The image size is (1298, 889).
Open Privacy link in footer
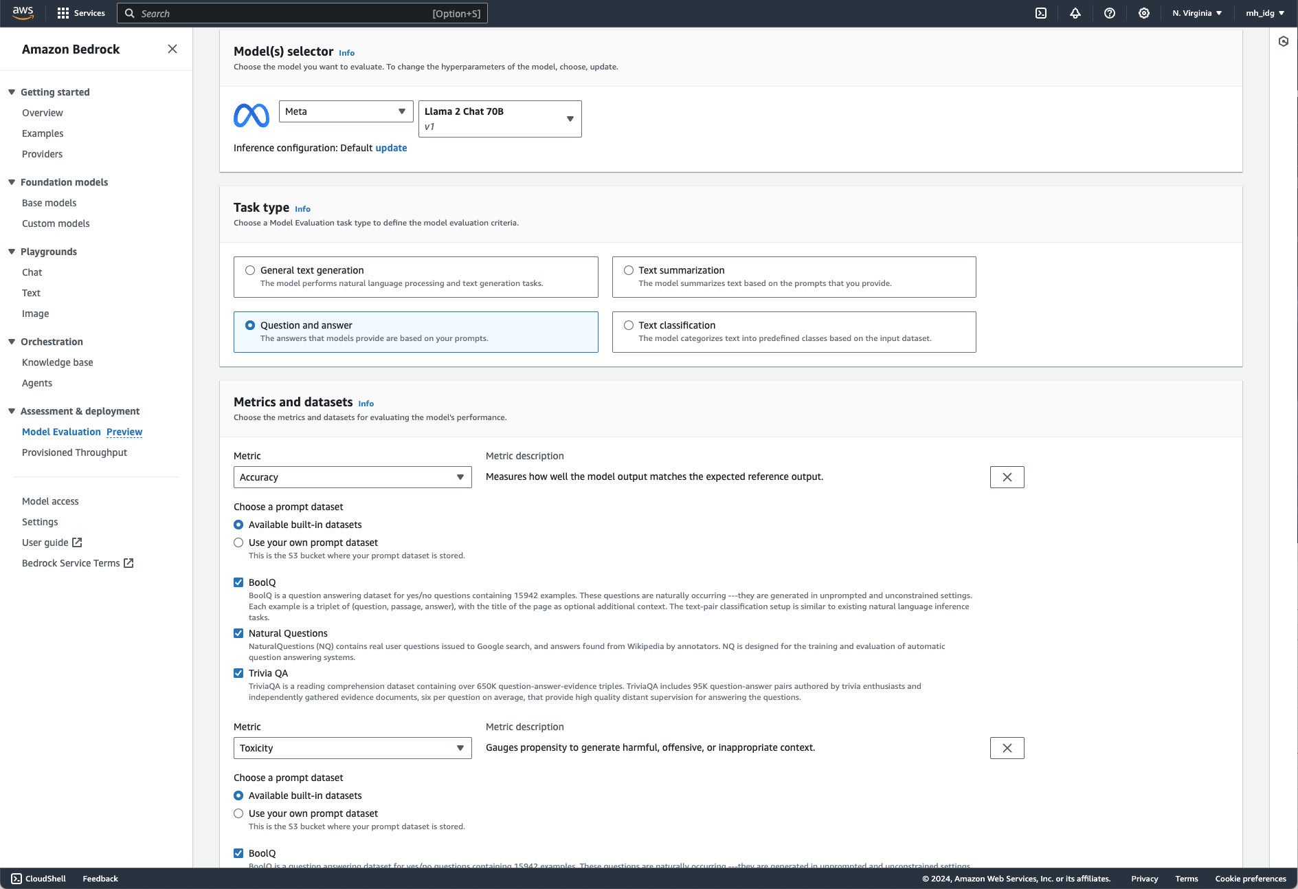tap(1145, 879)
